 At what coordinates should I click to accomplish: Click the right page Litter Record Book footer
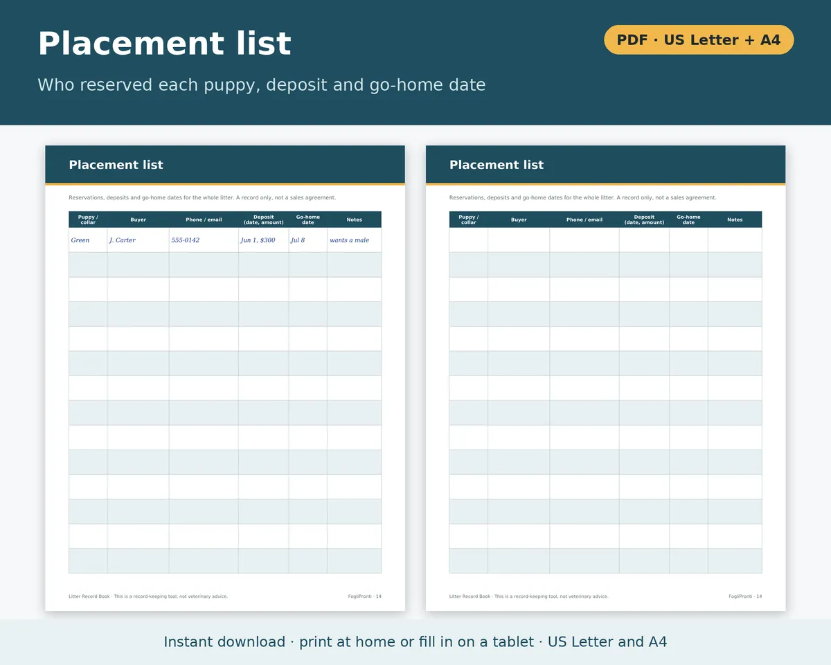pos(529,596)
